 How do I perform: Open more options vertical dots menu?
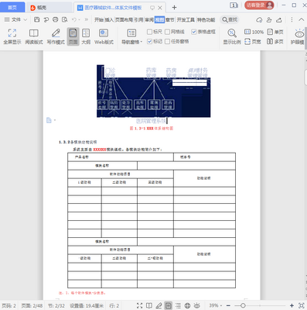click(292, 19)
